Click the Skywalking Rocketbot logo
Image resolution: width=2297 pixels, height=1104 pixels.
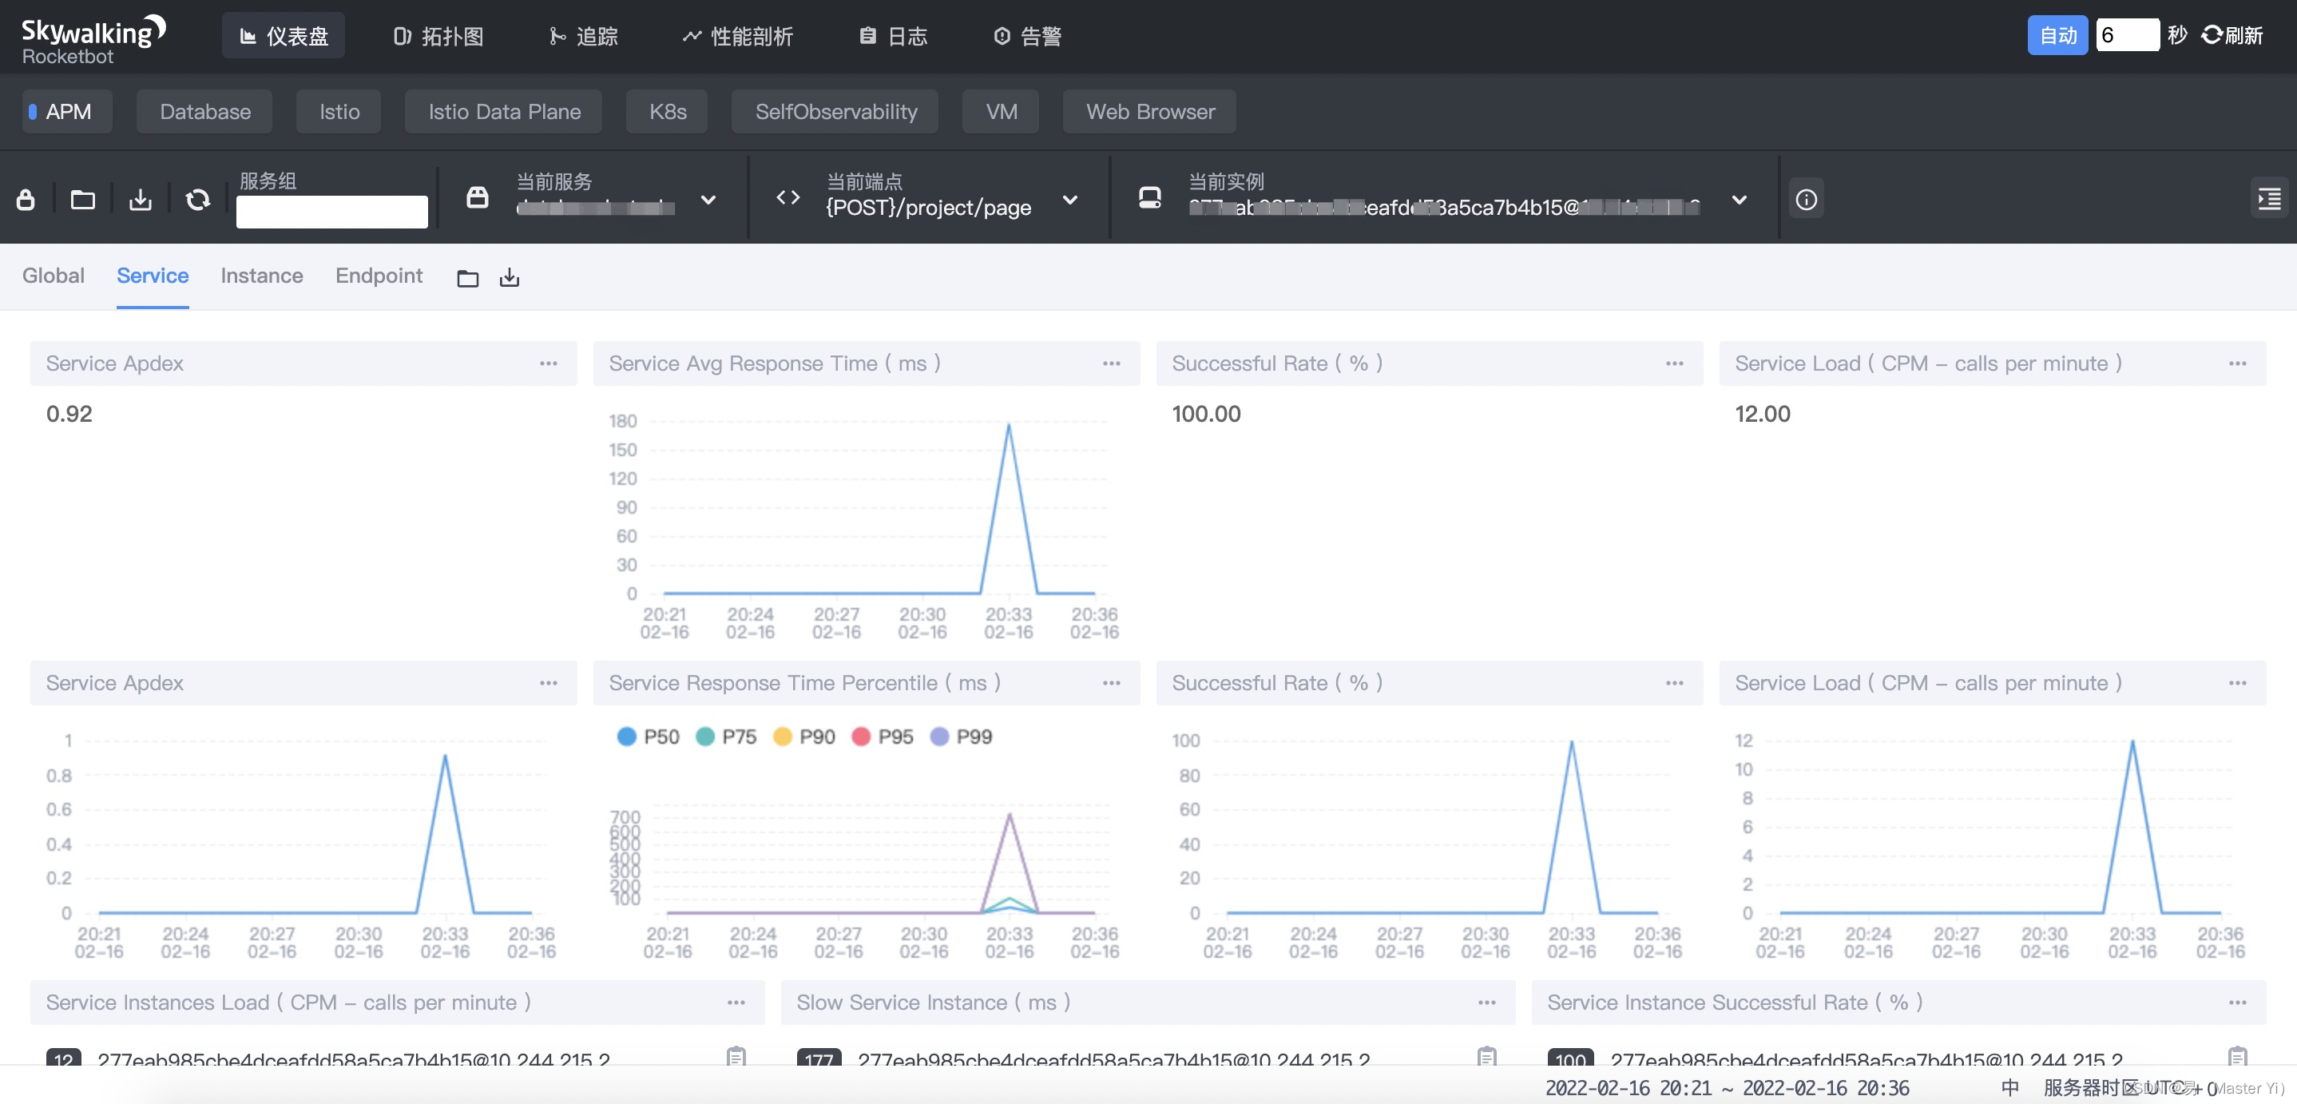click(x=93, y=40)
